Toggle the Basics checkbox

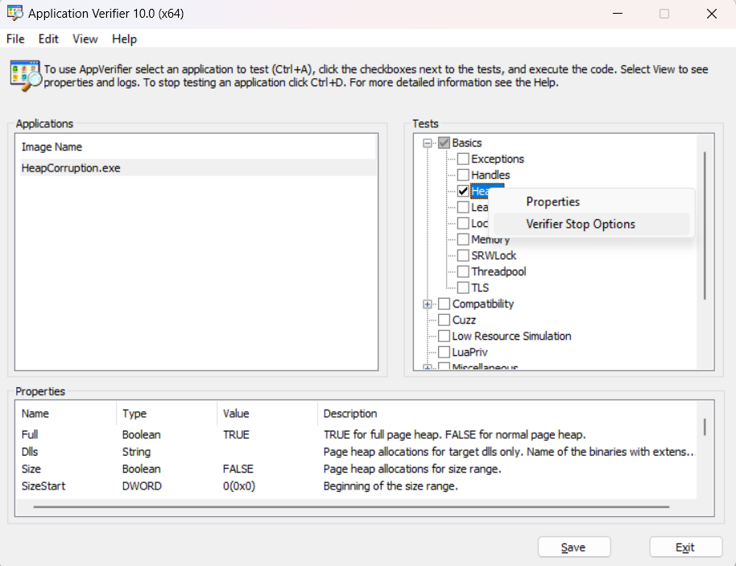tap(444, 143)
